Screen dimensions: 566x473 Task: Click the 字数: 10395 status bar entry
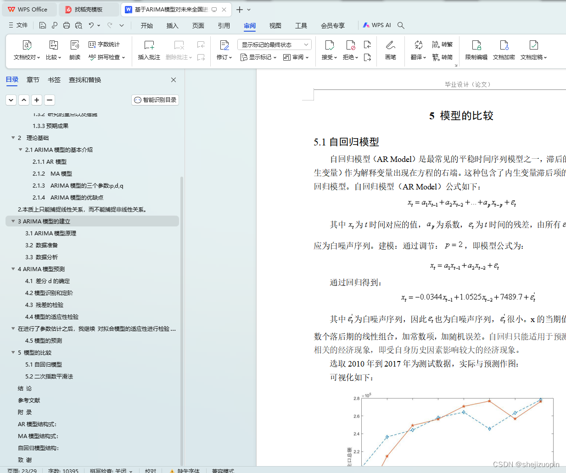pyautogui.click(x=63, y=471)
